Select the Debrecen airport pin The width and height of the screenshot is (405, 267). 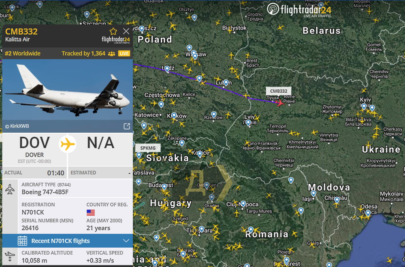[x=207, y=185]
